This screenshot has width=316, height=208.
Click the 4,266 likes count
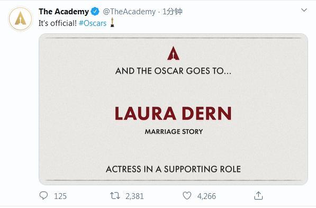[x=206, y=196]
